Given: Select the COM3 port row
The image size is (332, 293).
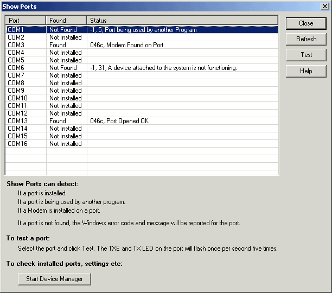Looking at the screenshot, I should (x=142, y=45).
